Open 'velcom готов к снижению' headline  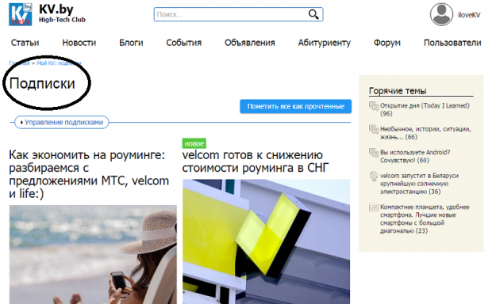click(255, 161)
